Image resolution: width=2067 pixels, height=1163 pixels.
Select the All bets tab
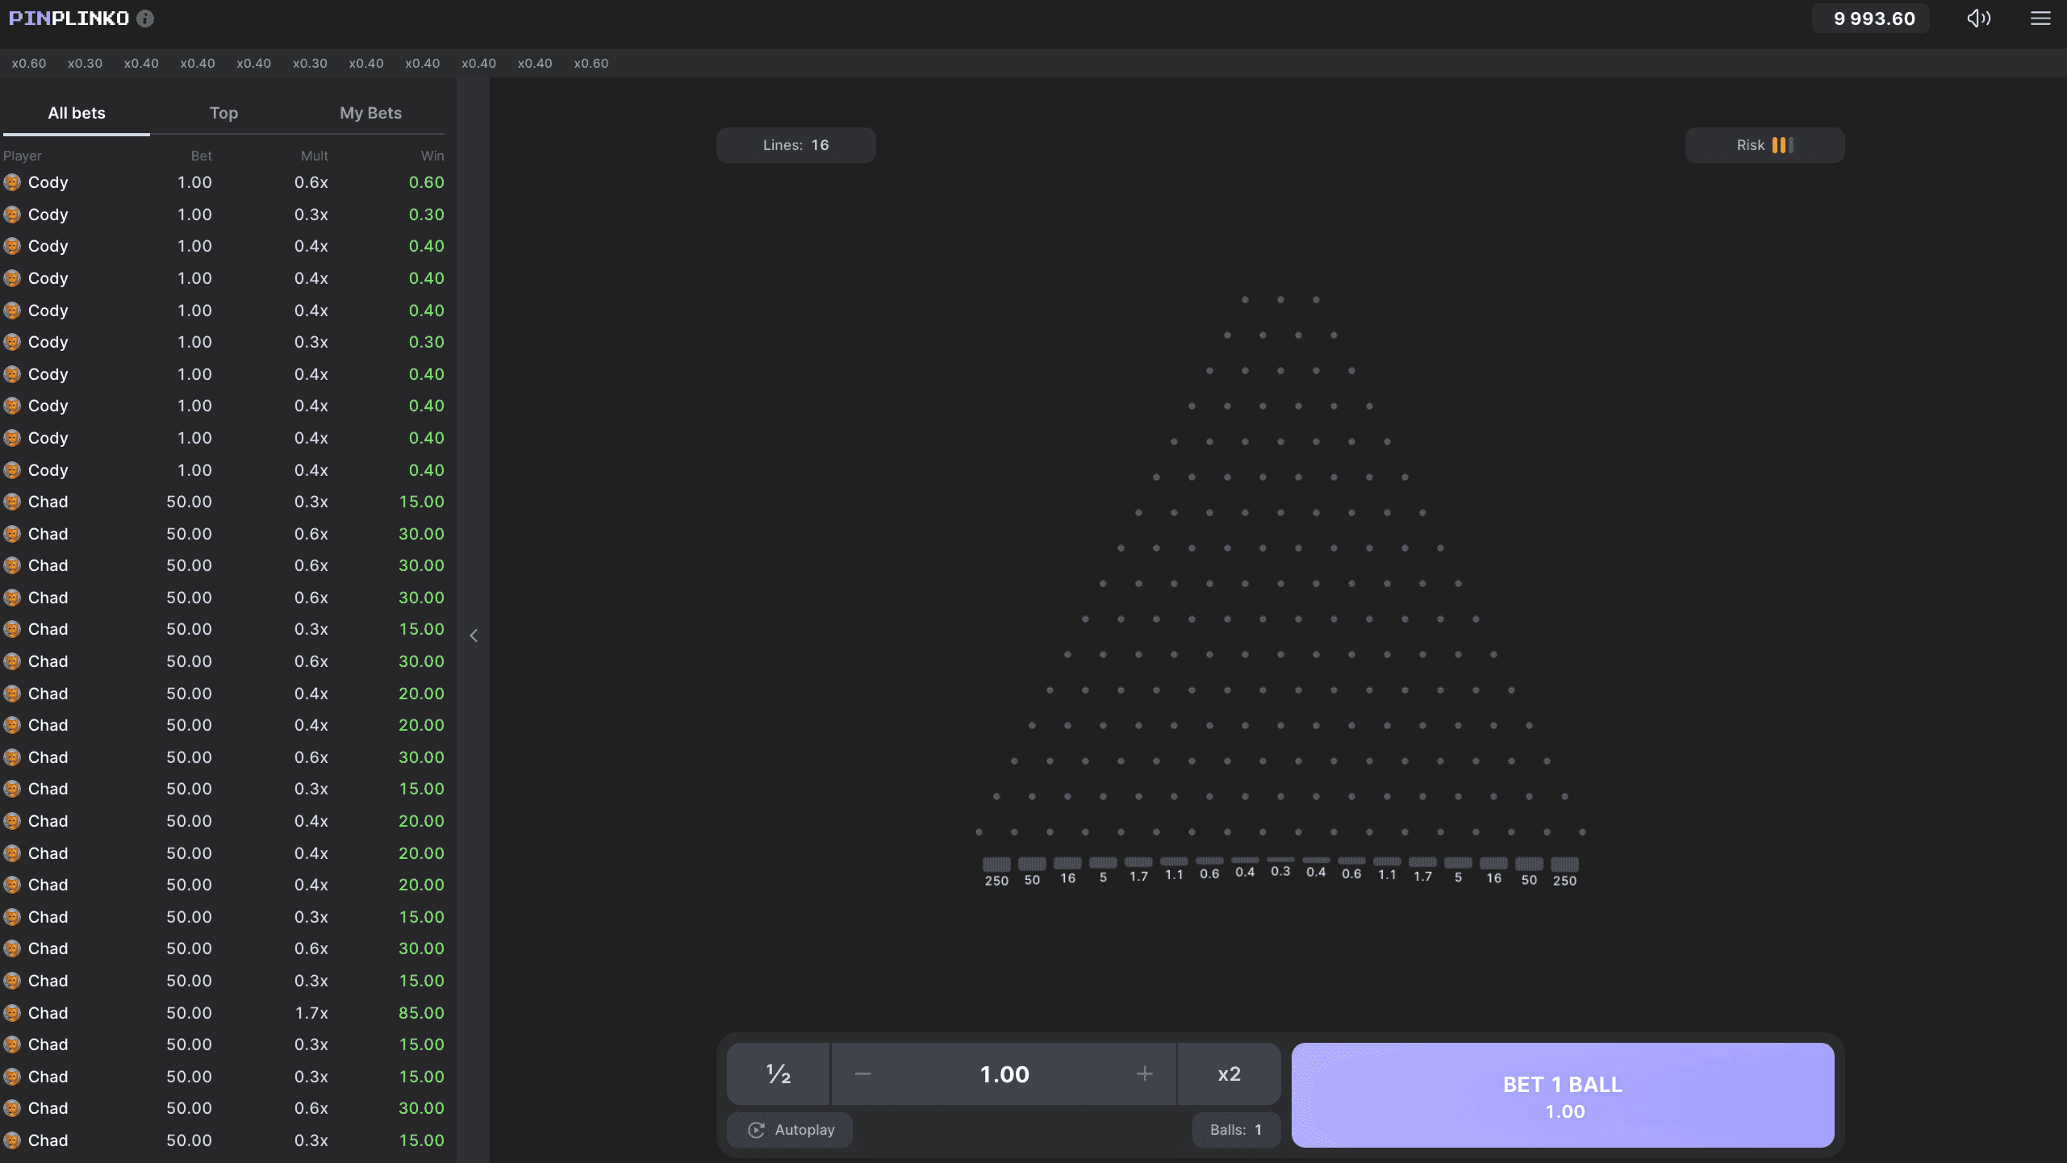pos(77,113)
